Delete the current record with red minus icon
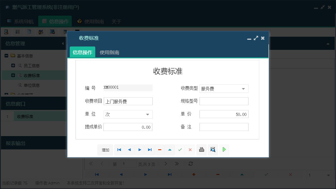Image resolution: width=336 pixels, height=189 pixels. [159, 150]
